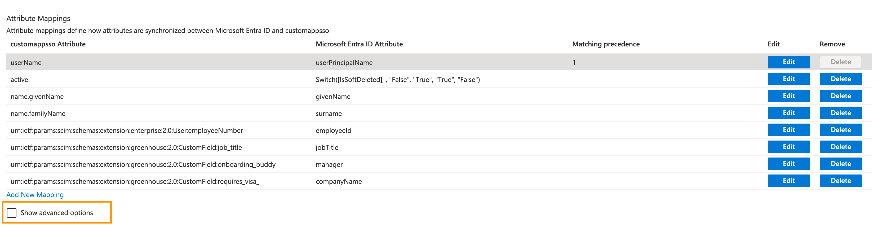The height and width of the screenshot is (227, 878).
Task: Edit the userName attribute mapping
Action: (x=788, y=62)
